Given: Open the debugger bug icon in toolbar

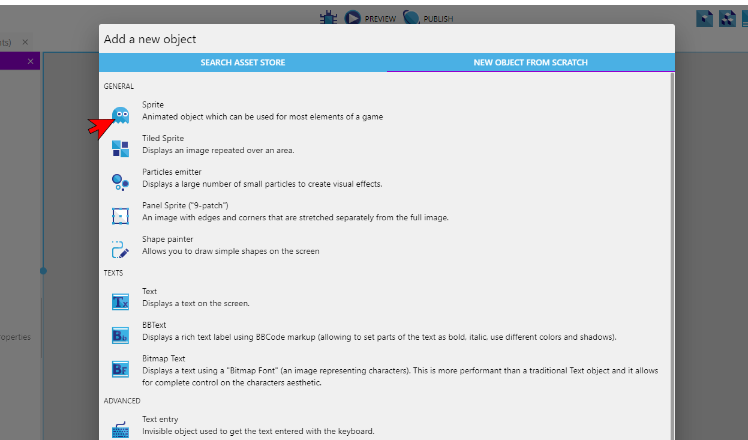Looking at the screenshot, I should (328, 18).
